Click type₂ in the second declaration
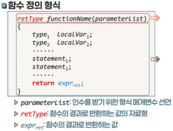This screenshot has height=131, width=173. point(41,43)
